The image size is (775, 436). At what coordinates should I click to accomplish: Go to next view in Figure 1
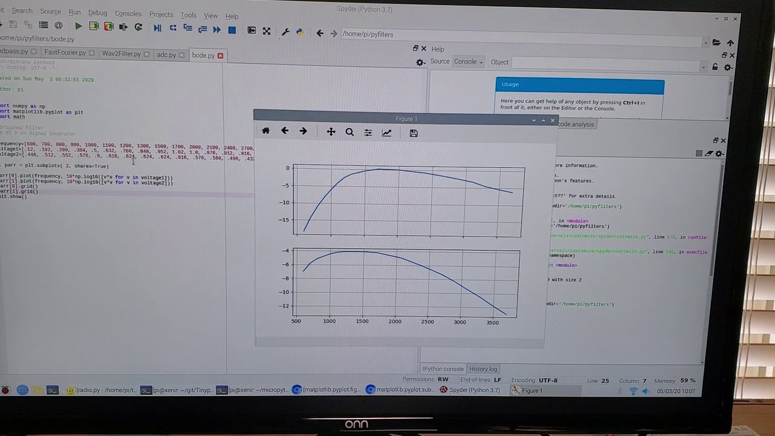pyautogui.click(x=303, y=131)
